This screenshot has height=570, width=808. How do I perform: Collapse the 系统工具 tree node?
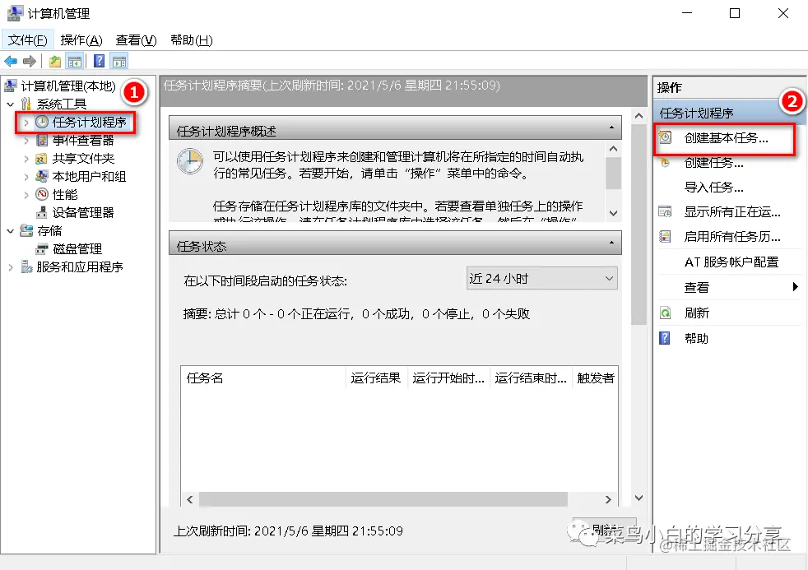tap(11, 104)
